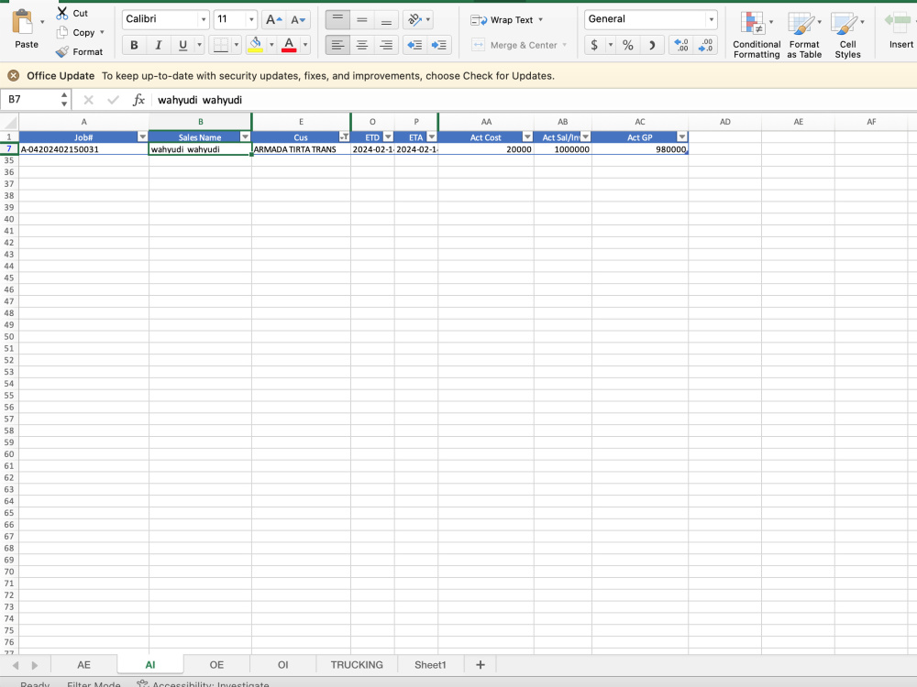
Task: Switch to the AE sheet tab
Action: point(83,665)
